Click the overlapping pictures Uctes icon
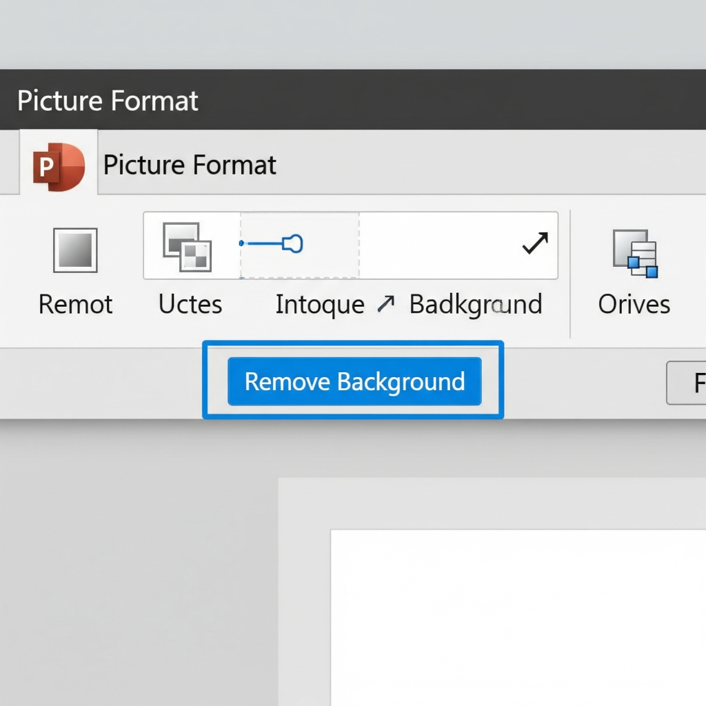The width and height of the screenshot is (706, 706). [x=187, y=247]
